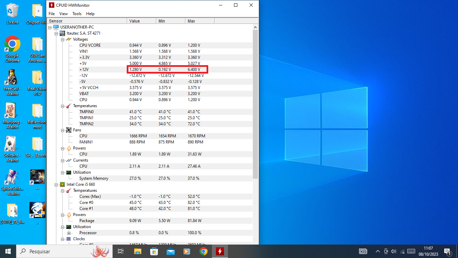Select the Core #1 temperature row
Image resolution: width=458 pixels, height=258 pixels.
165,209
